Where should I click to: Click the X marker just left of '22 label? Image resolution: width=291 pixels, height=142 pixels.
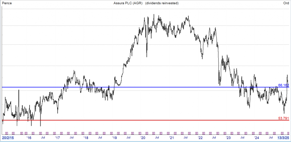[x=196, y=133]
